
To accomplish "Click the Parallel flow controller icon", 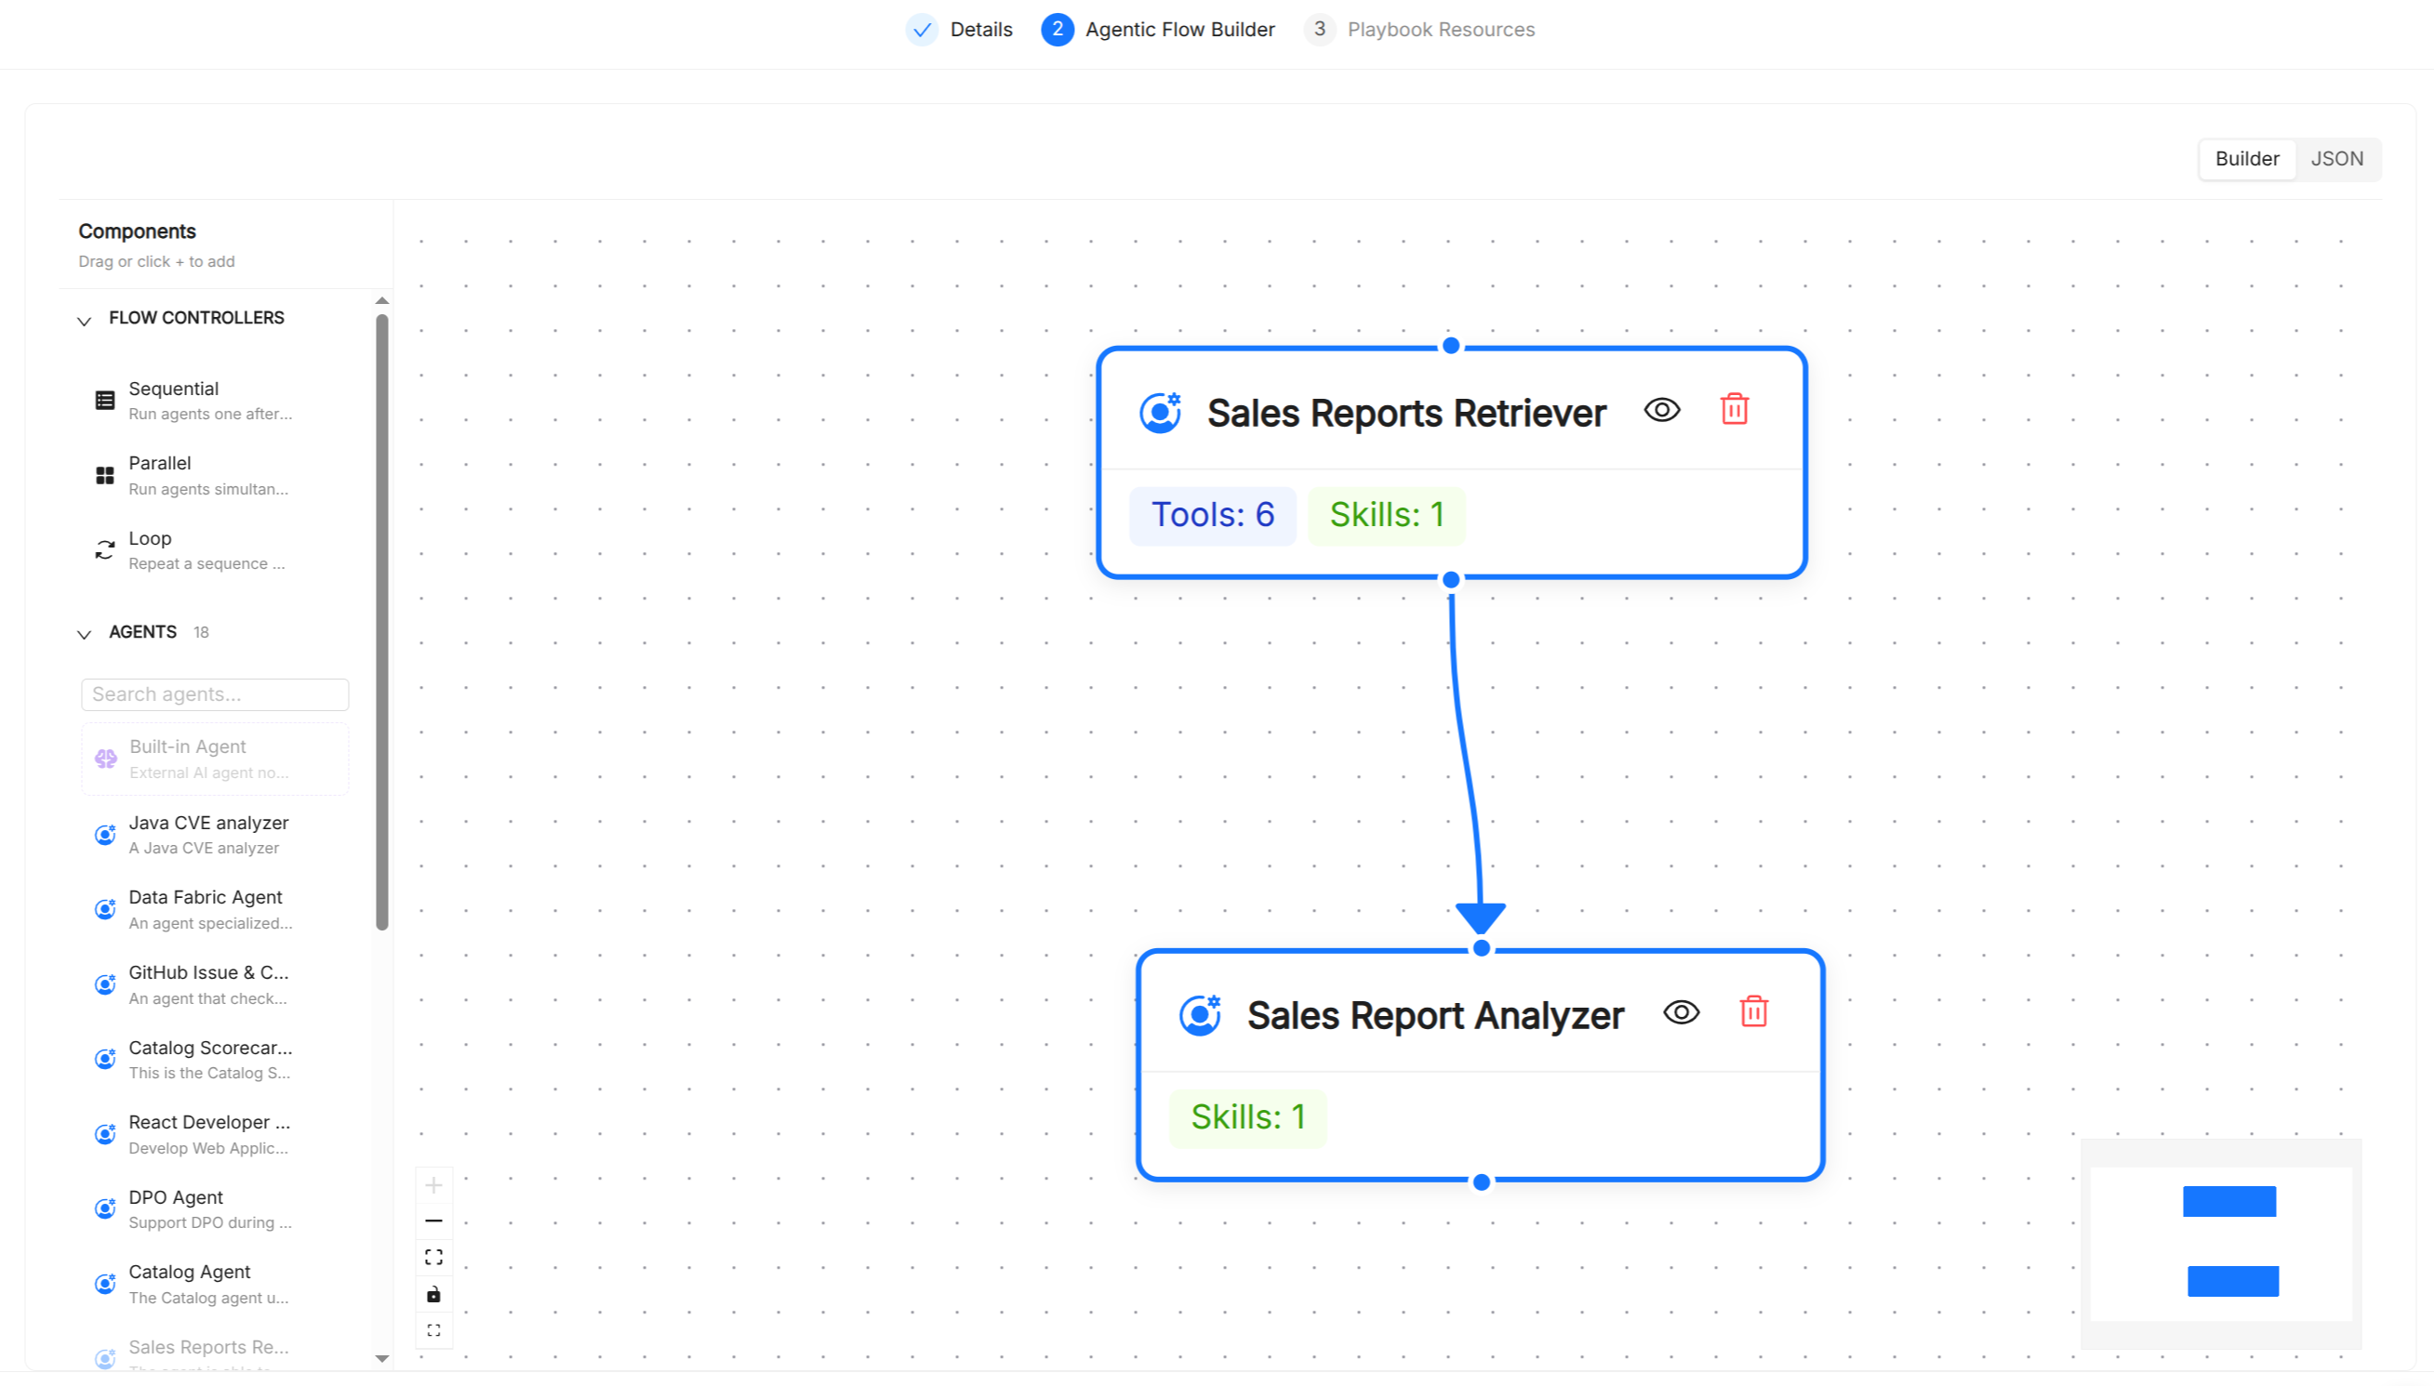I will (x=105, y=475).
